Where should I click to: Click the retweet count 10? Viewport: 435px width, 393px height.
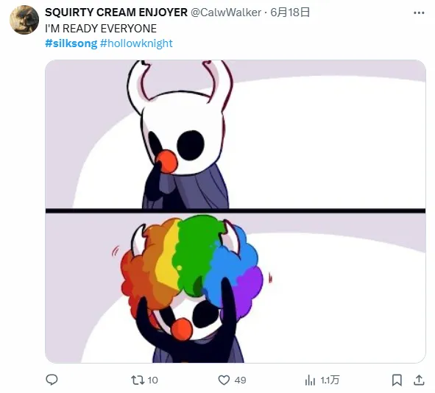[152, 380]
